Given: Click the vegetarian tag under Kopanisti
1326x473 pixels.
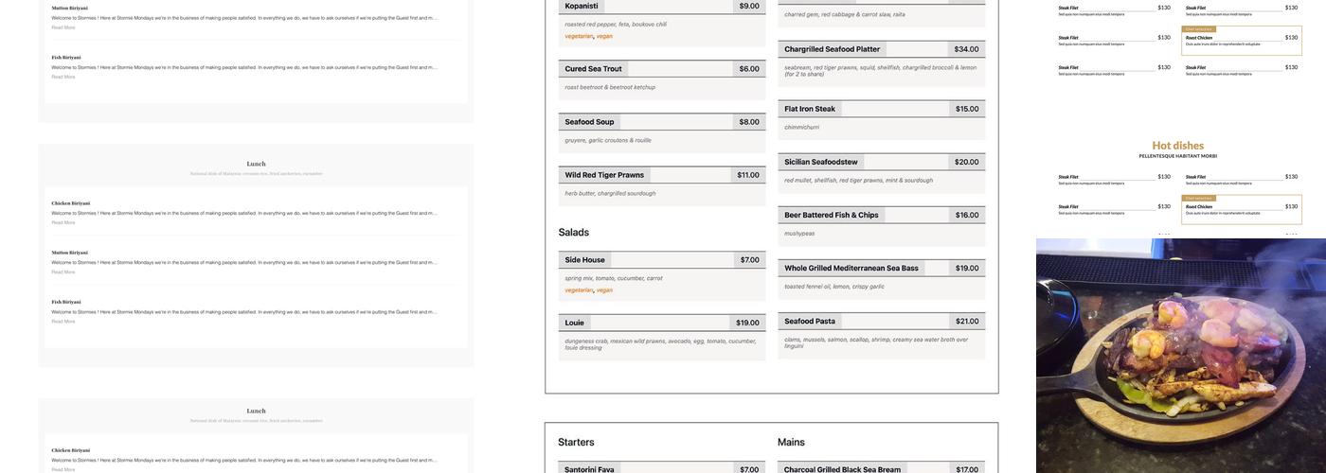Looking at the screenshot, I should click(579, 36).
